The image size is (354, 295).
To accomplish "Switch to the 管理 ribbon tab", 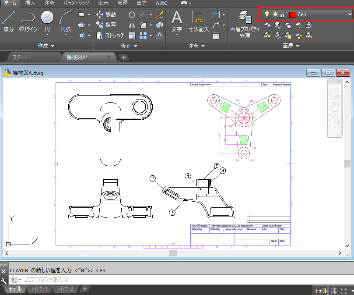I will [x=123, y=3].
